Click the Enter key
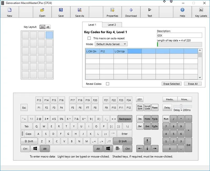 point(124,134)
